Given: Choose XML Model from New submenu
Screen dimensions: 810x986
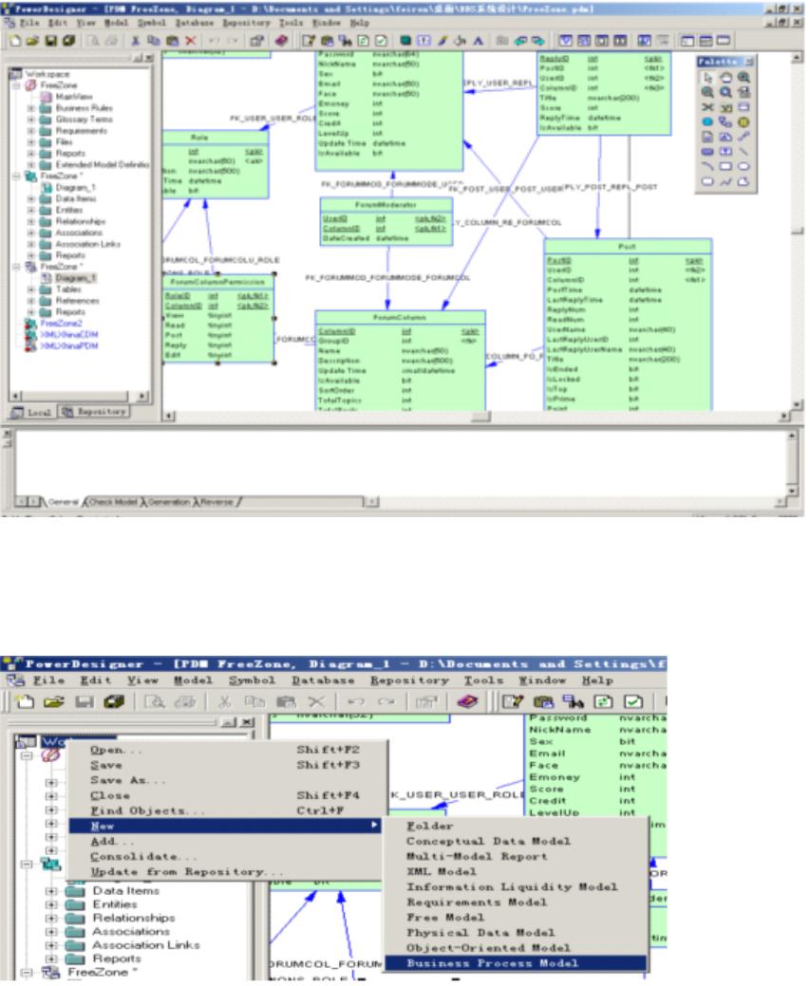Looking at the screenshot, I should [516, 872].
